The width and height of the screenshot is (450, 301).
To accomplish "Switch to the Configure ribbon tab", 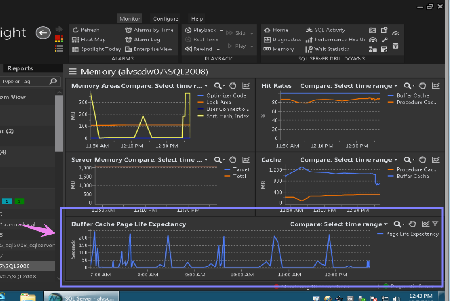I will (x=165, y=19).
